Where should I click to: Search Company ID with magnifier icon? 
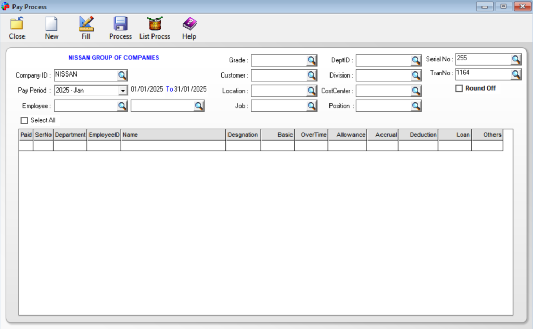(x=122, y=75)
